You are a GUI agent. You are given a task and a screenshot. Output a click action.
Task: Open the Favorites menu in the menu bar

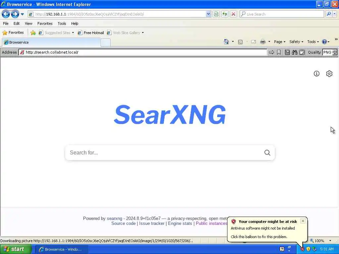[x=45, y=23]
